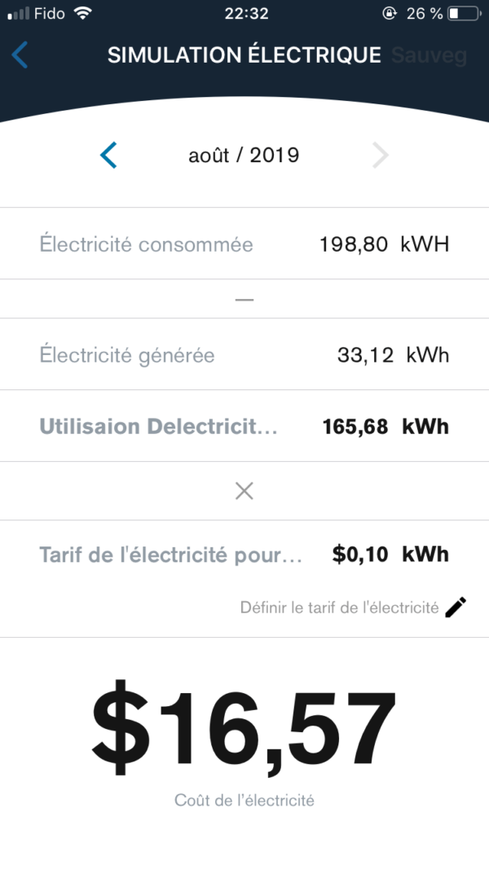Tap the Wi-Fi icon in status bar

(82, 14)
